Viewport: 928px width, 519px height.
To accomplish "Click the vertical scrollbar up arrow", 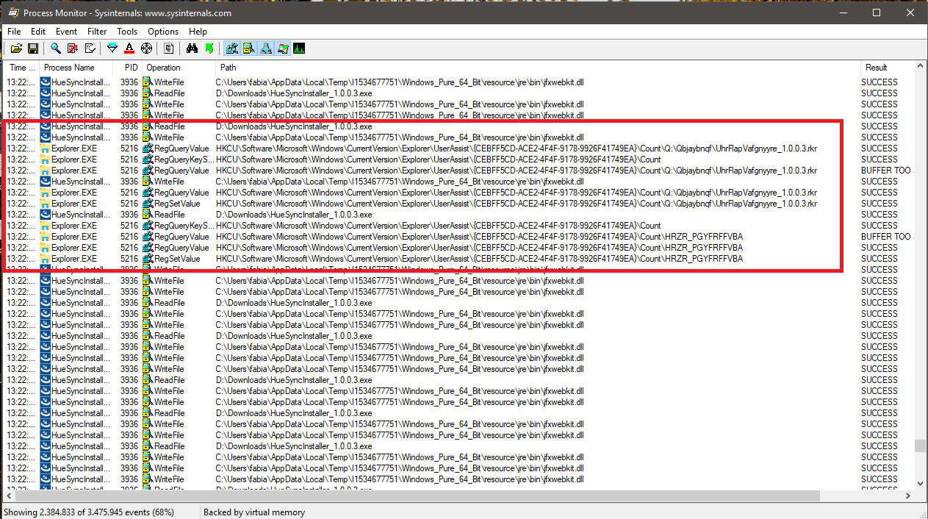I will tap(921, 68).
